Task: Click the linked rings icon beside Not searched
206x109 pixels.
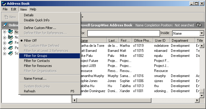Action: (199, 25)
